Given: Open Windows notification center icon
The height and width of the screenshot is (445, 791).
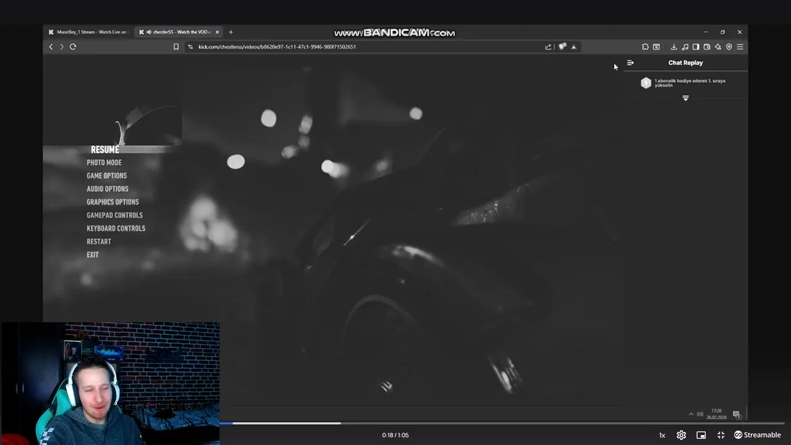Looking at the screenshot, I should tap(736, 414).
